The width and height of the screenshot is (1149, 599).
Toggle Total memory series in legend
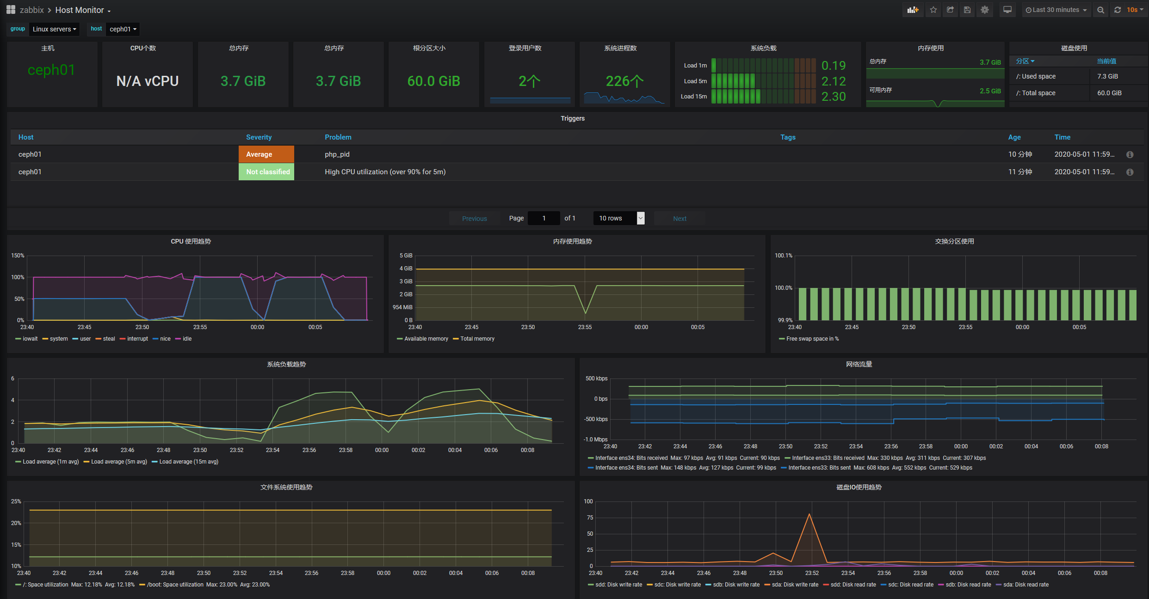pos(477,339)
